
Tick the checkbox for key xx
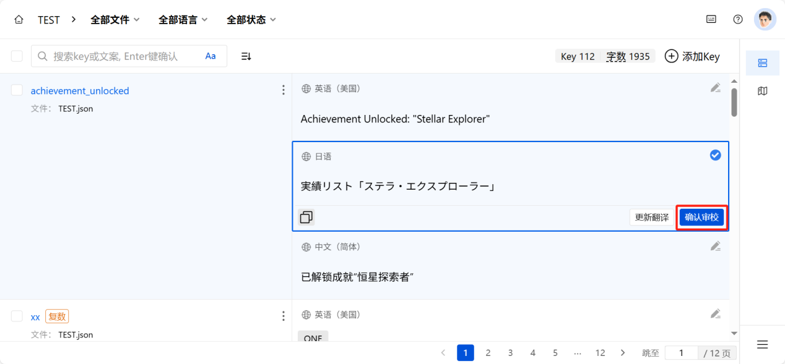tap(17, 316)
